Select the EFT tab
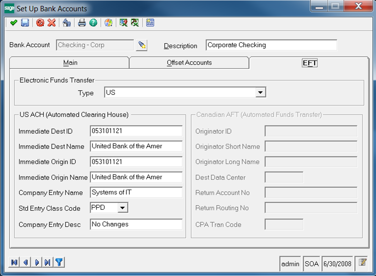This screenshot has height=276, width=376. (310, 63)
